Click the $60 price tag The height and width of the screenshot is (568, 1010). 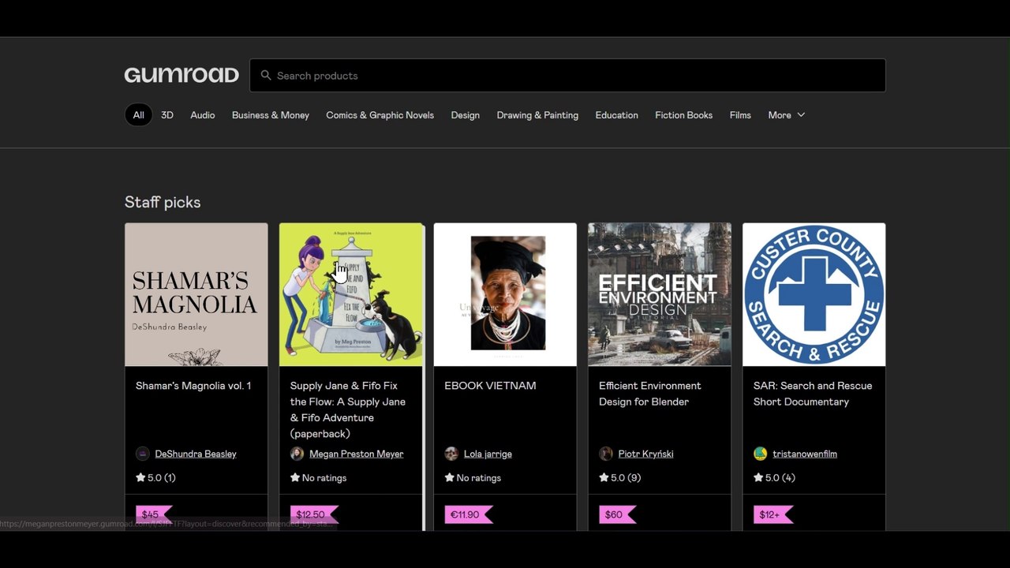pos(617,515)
